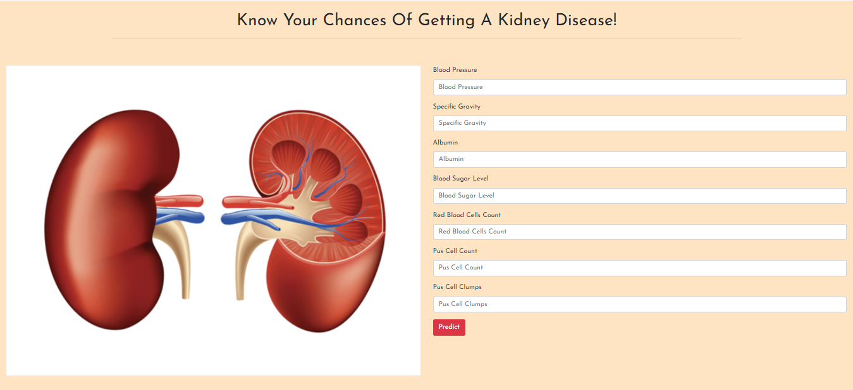Click the Blood Pressure field label
This screenshot has width=853, height=390.
455,70
